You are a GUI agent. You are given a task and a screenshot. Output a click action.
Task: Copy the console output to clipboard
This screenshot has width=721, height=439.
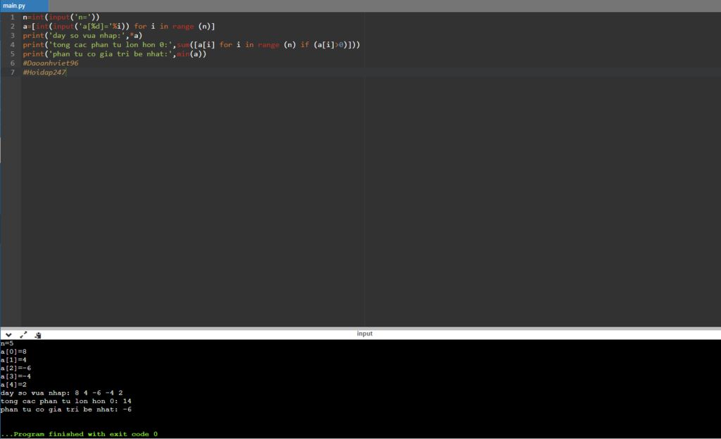coord(38,335)
